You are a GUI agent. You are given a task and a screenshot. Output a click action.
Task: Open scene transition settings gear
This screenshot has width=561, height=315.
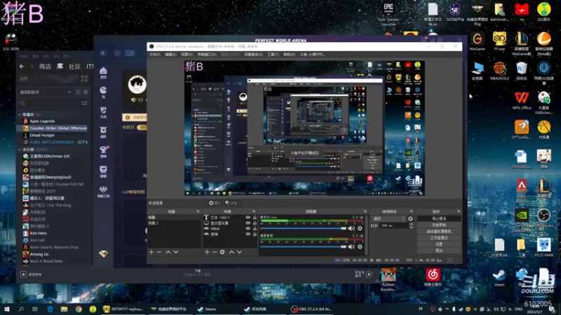point(410,218)
